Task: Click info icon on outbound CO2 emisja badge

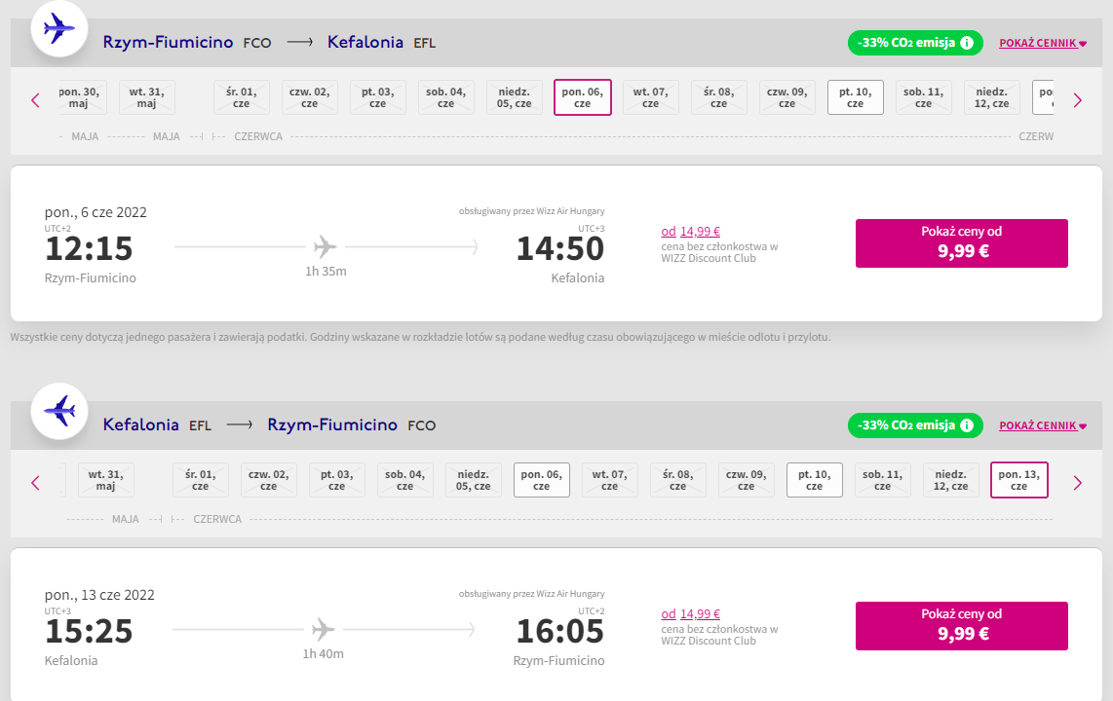Action: click(x=967, y=43)
